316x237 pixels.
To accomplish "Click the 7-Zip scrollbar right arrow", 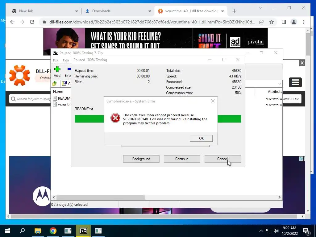I will tap(279, 197).
